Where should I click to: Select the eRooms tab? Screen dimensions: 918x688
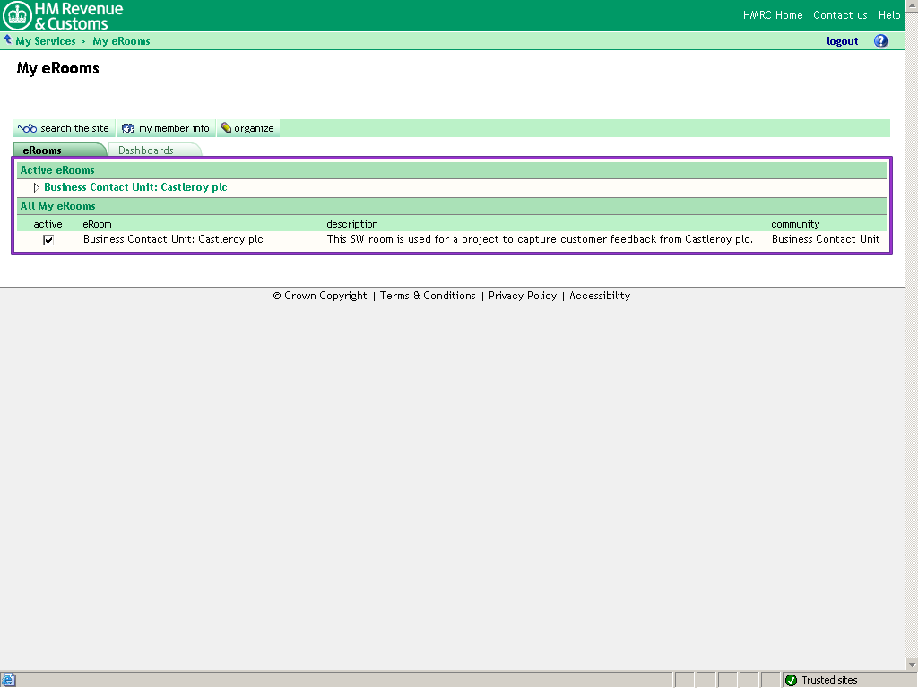43,150
